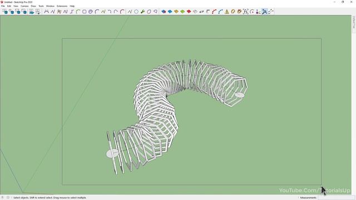Click the green arc toolbar icon
This screenshot has height=200, width=356.
[78, 12]
